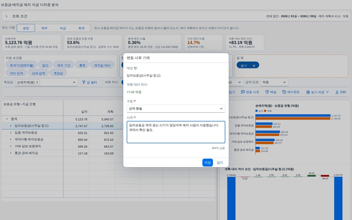Screen dimensions: 352x220
Task: Expand the 입찰·계약보증금 row
Action: (x=11, y=133)
